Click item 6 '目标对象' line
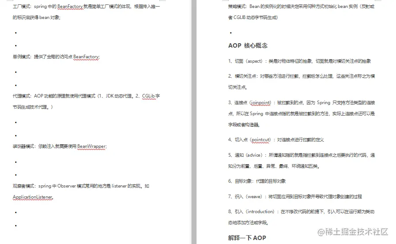Viewport: 396px width, 244px height. pos(257,181)
